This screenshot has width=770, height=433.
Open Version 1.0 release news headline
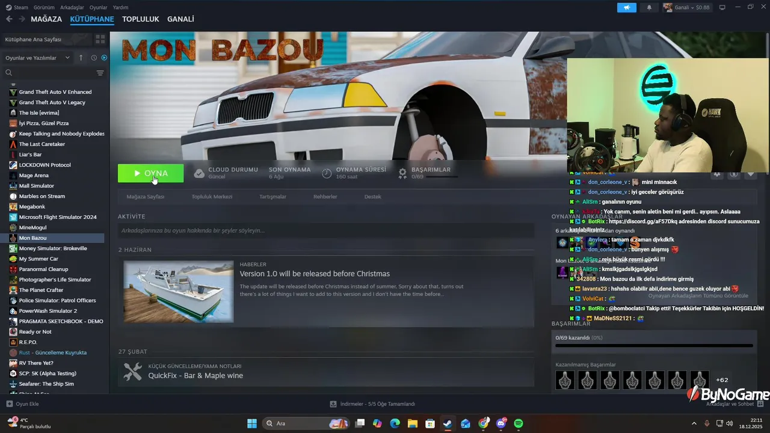coord(315,274)
